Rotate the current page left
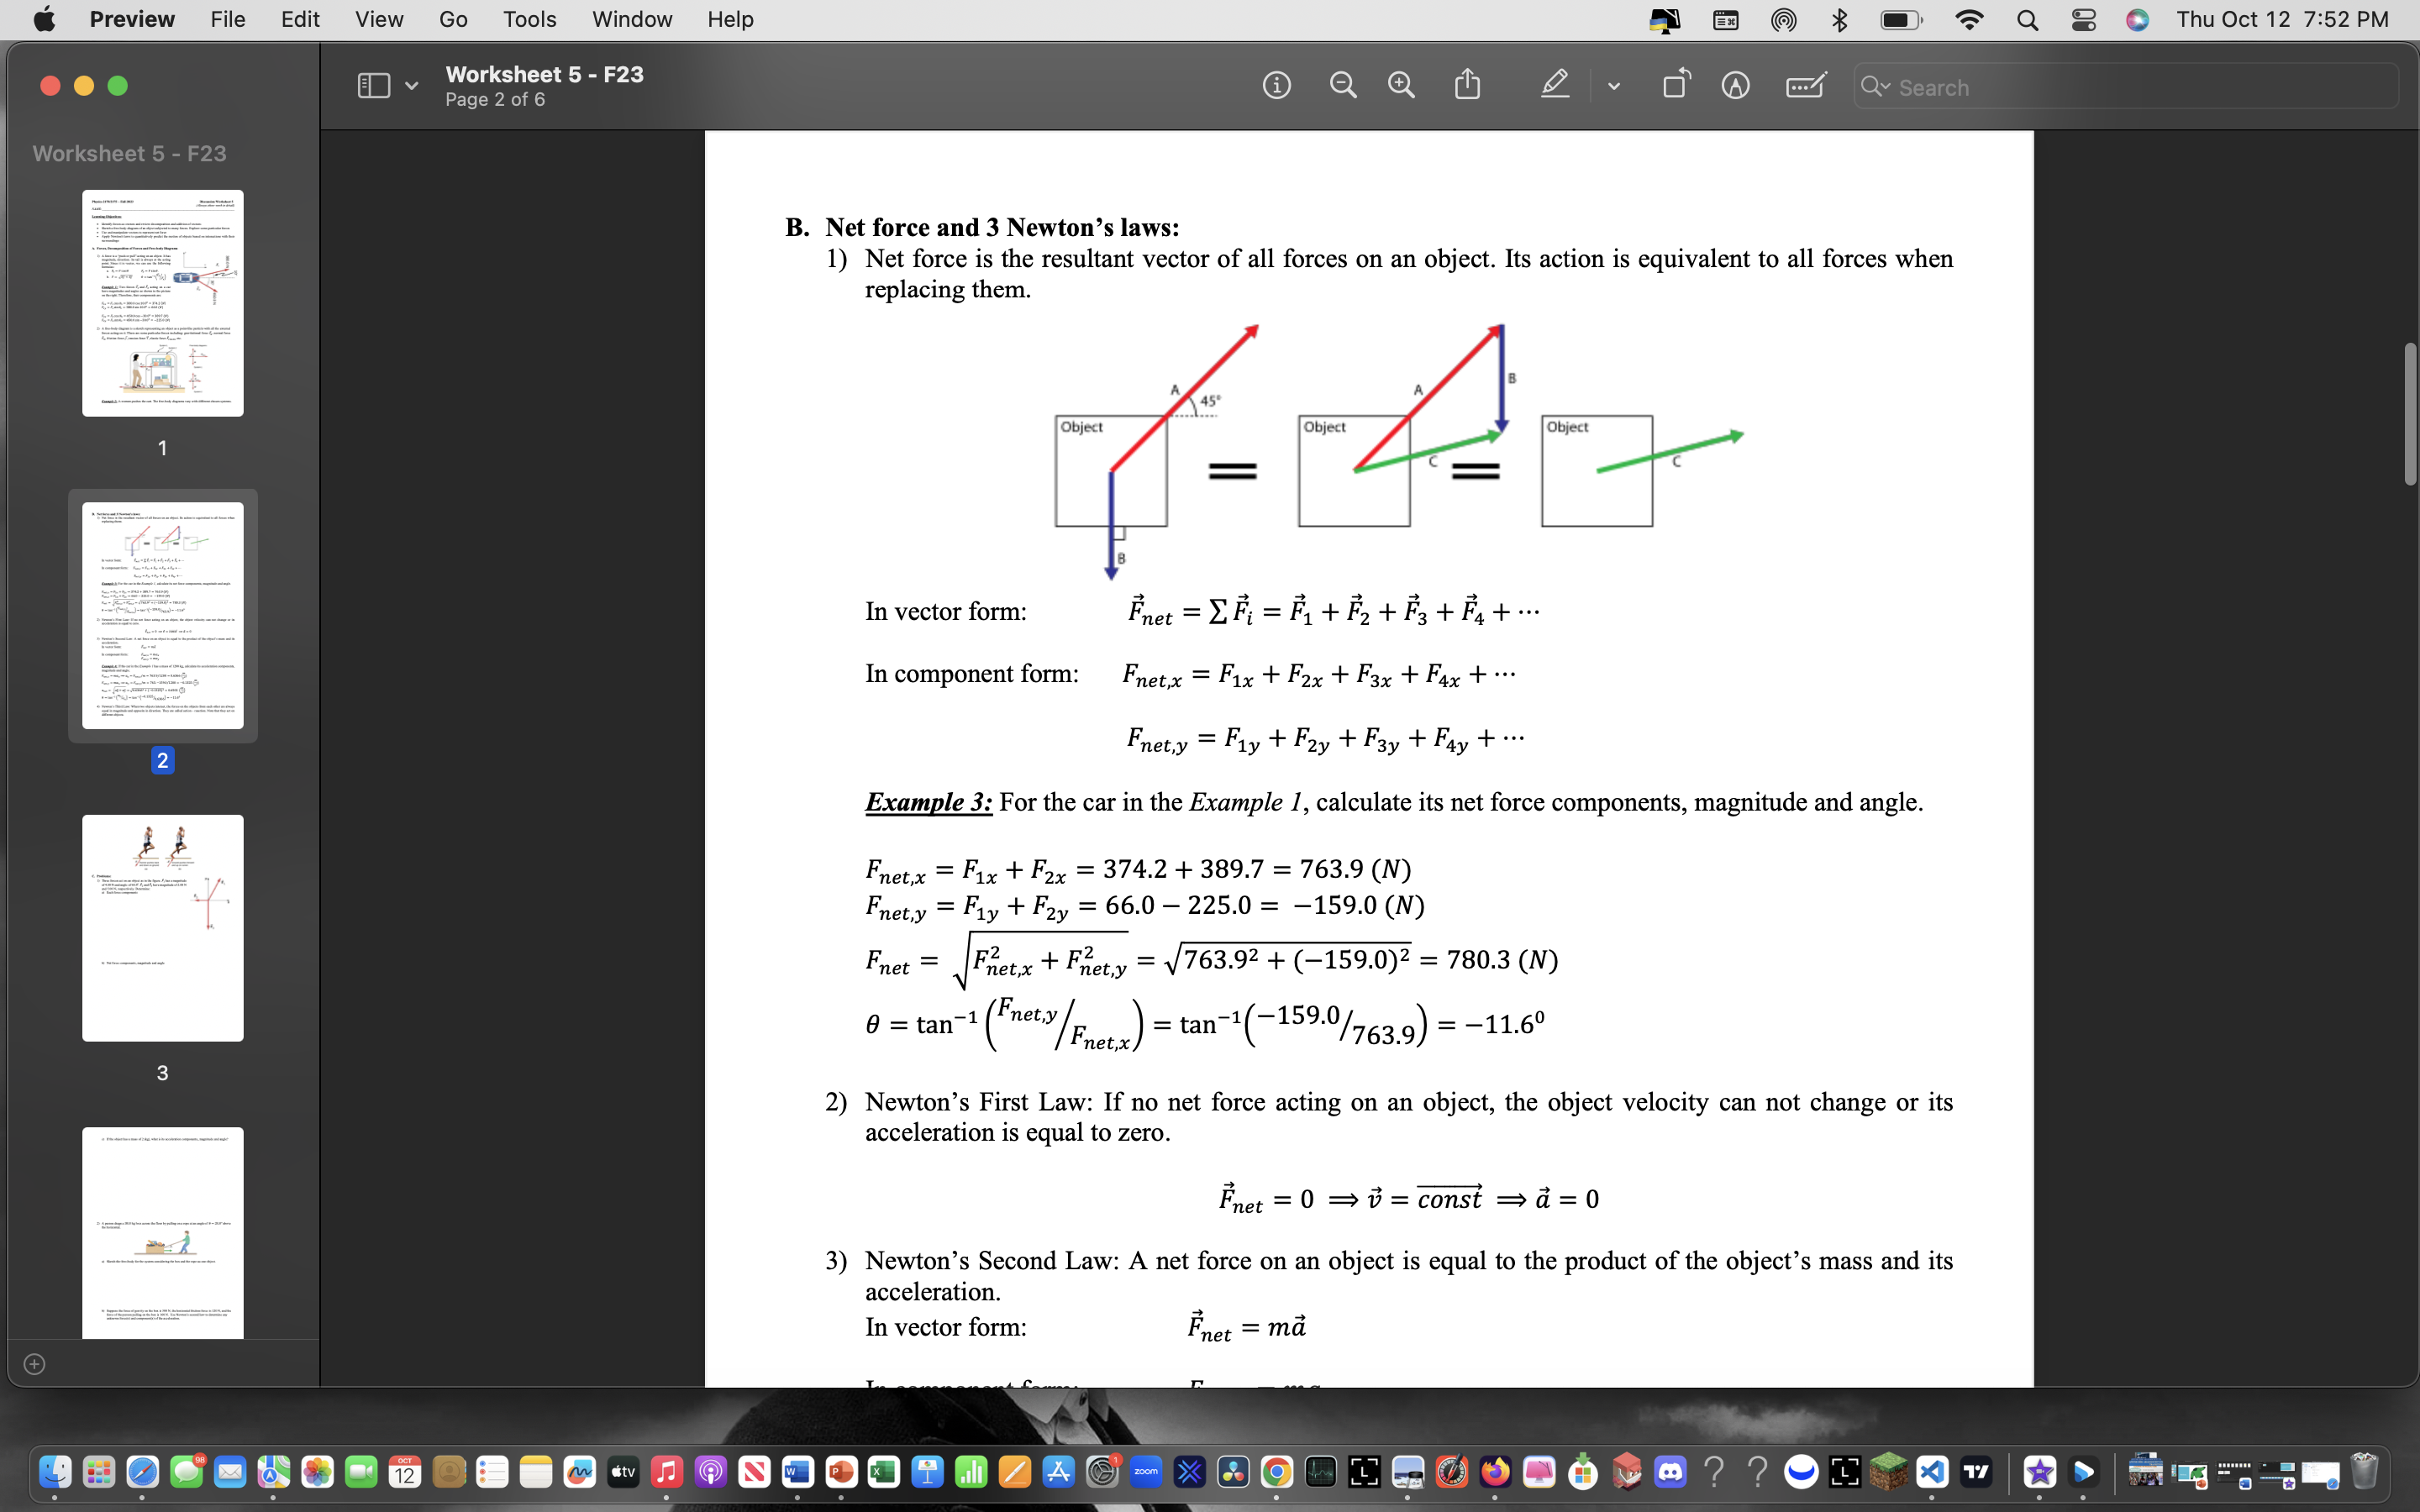The width and height of the screenshot is (2420, 1512). point(1675,85)
